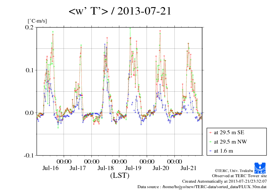Click the ©TERC, Univ. Tsukuba credit
Viewport: 273px width, 192px height.
[x=234, y=171]
